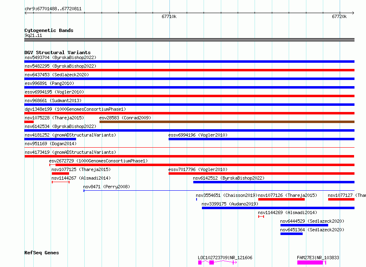Click the nsv1144267 (Alsmadi2014) red bracket feature
This screenshot has height=267, width=366.
61,182
